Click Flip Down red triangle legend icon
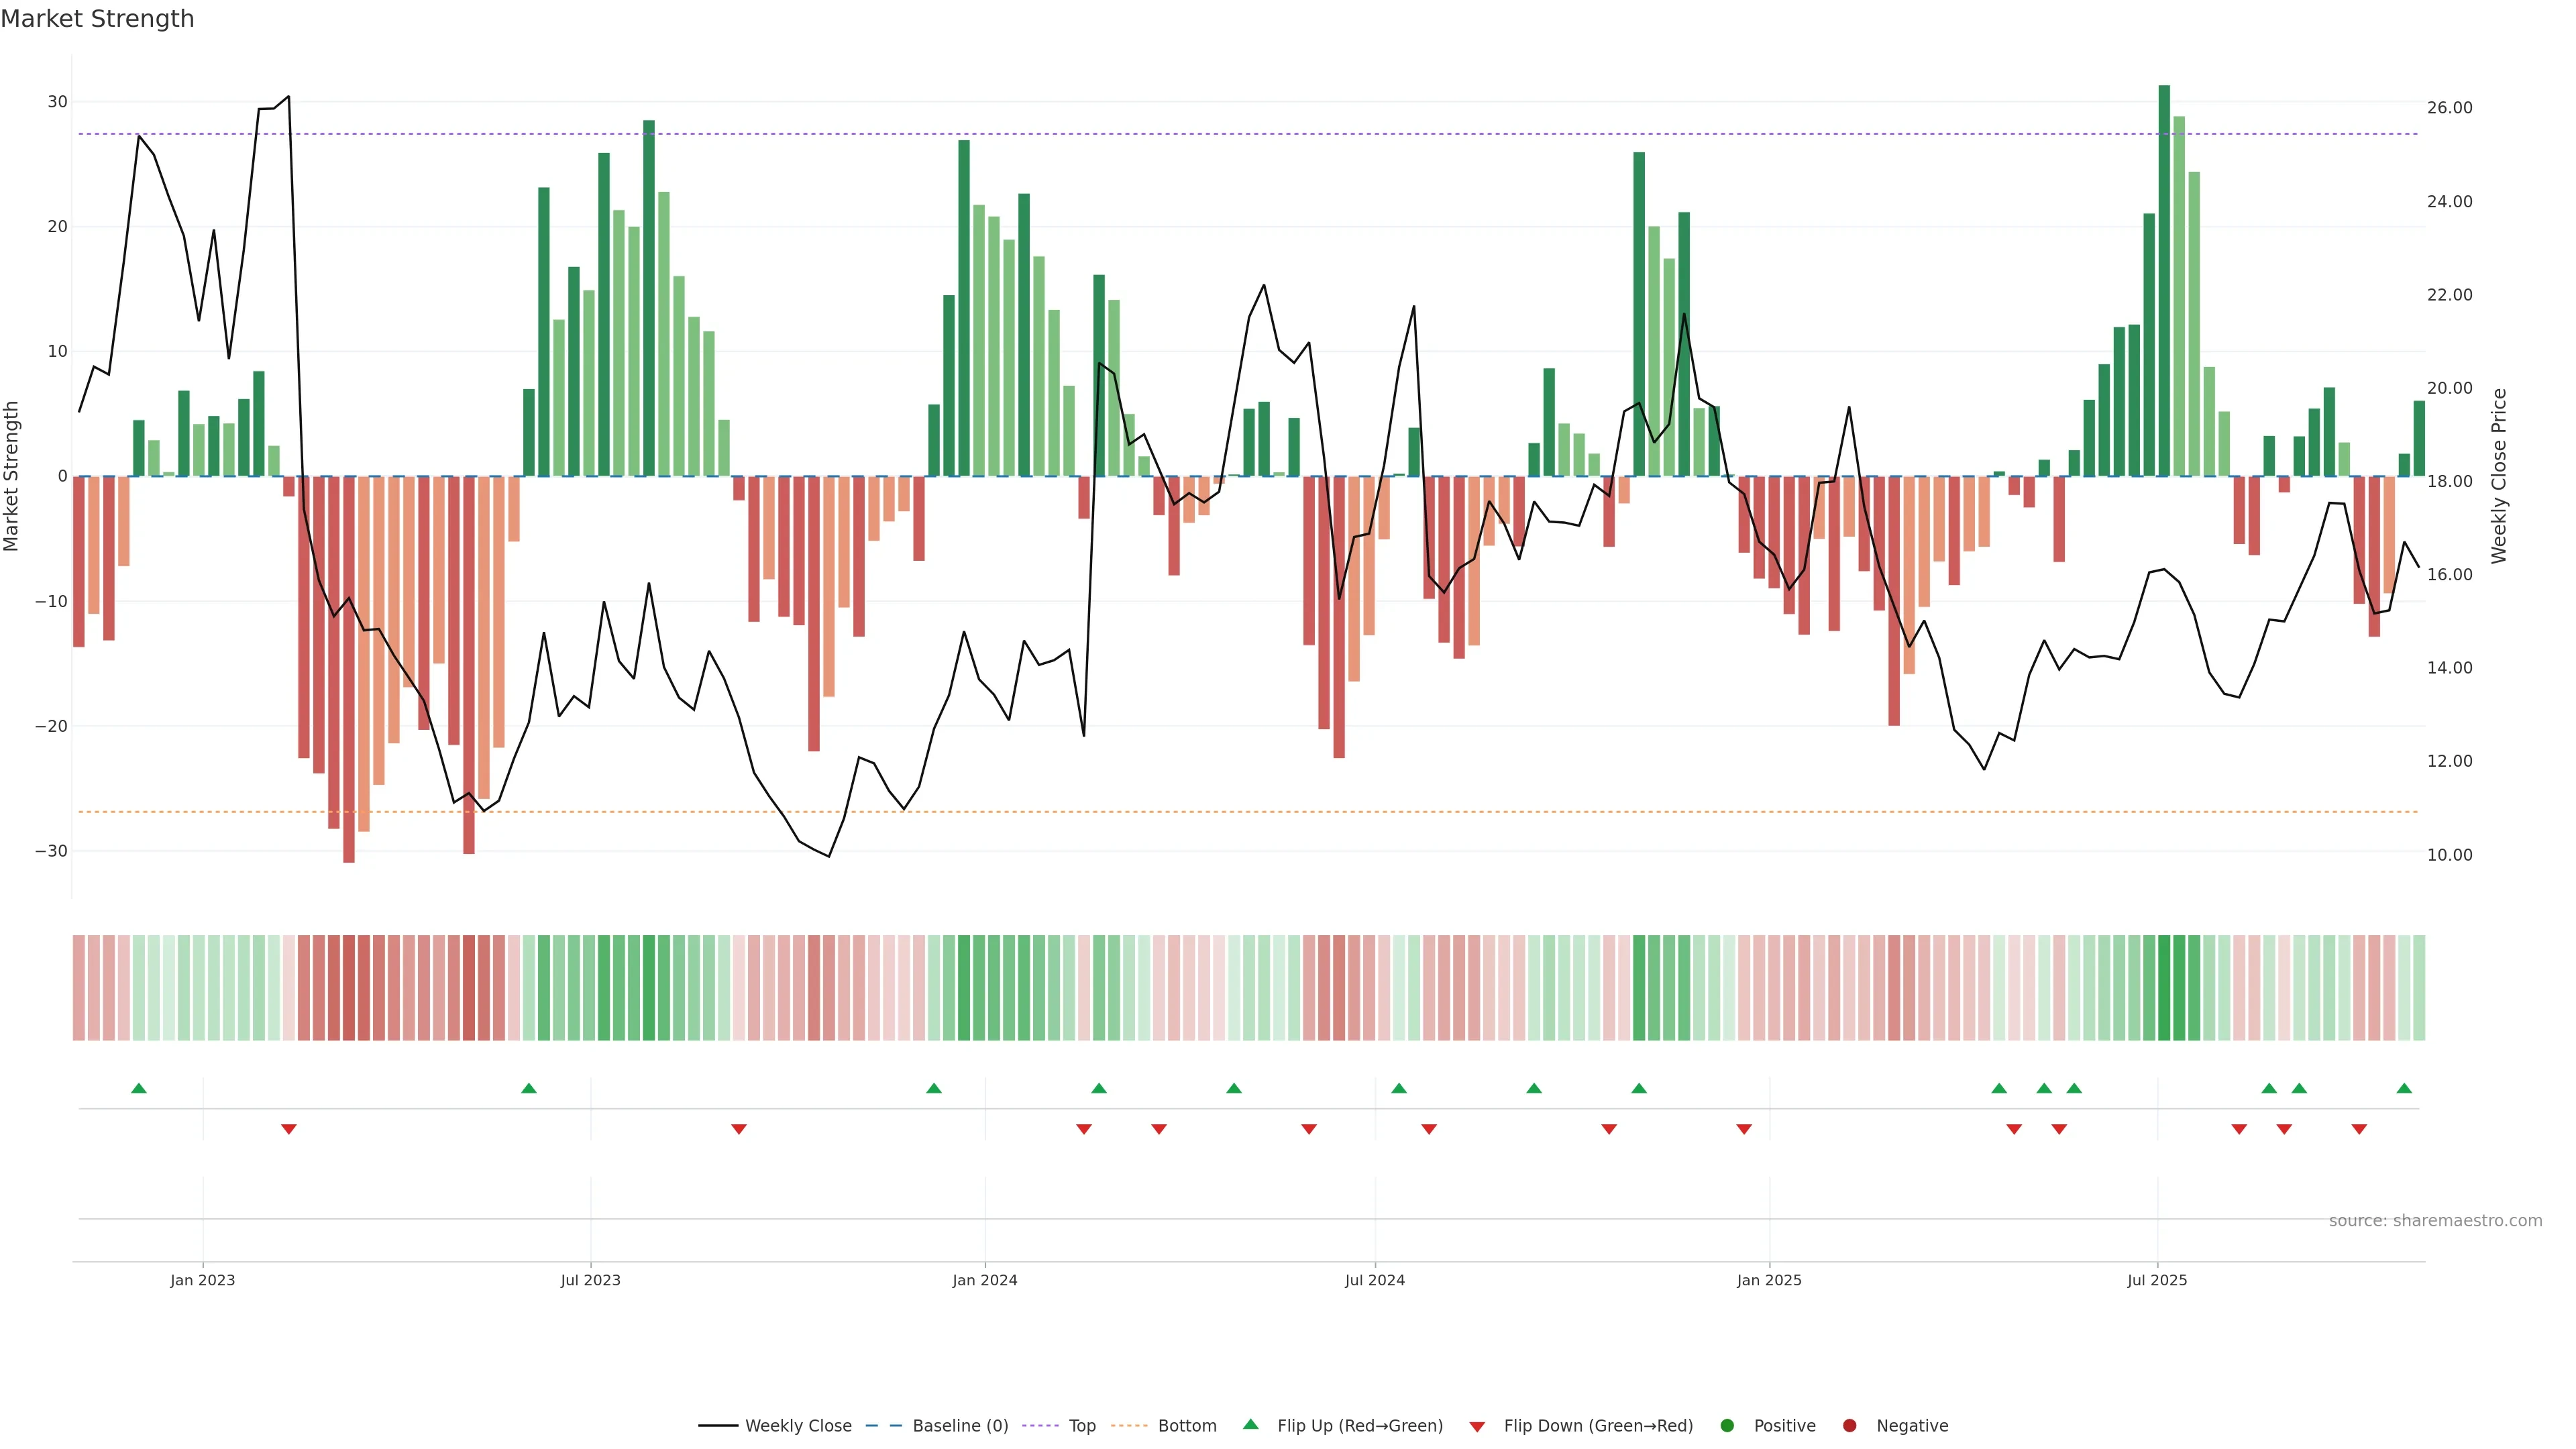Screen dimensions: 2576x1449 coord(1477,1427)
